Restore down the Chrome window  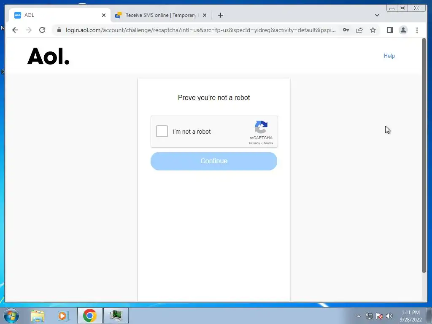[x=402, y=8]
